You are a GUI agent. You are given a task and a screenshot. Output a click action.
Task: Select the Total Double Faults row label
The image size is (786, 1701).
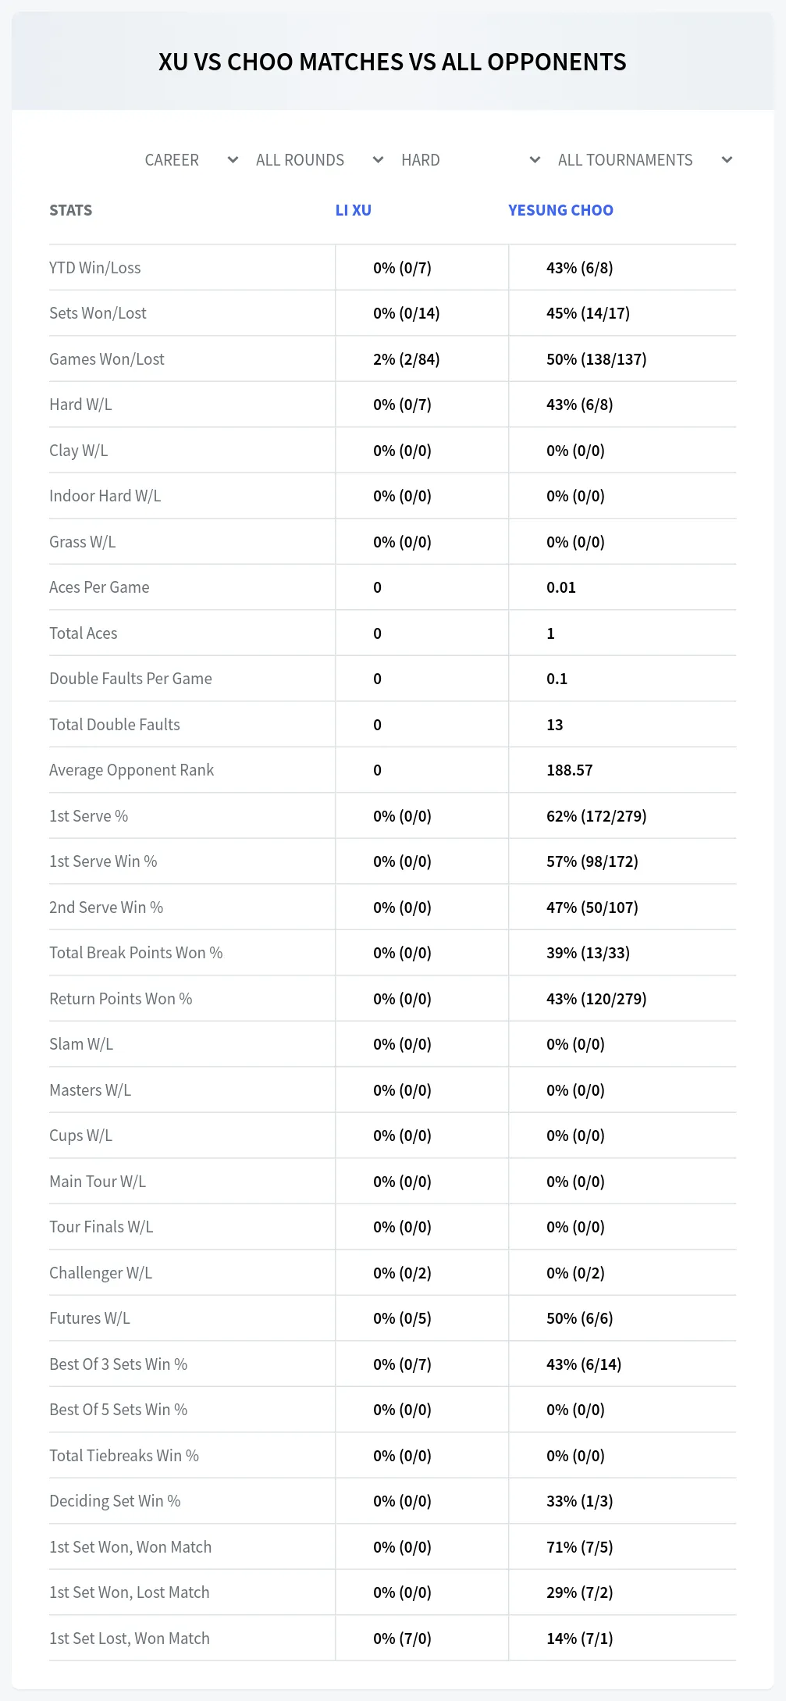pyautogui.click(x=115, y=725)
